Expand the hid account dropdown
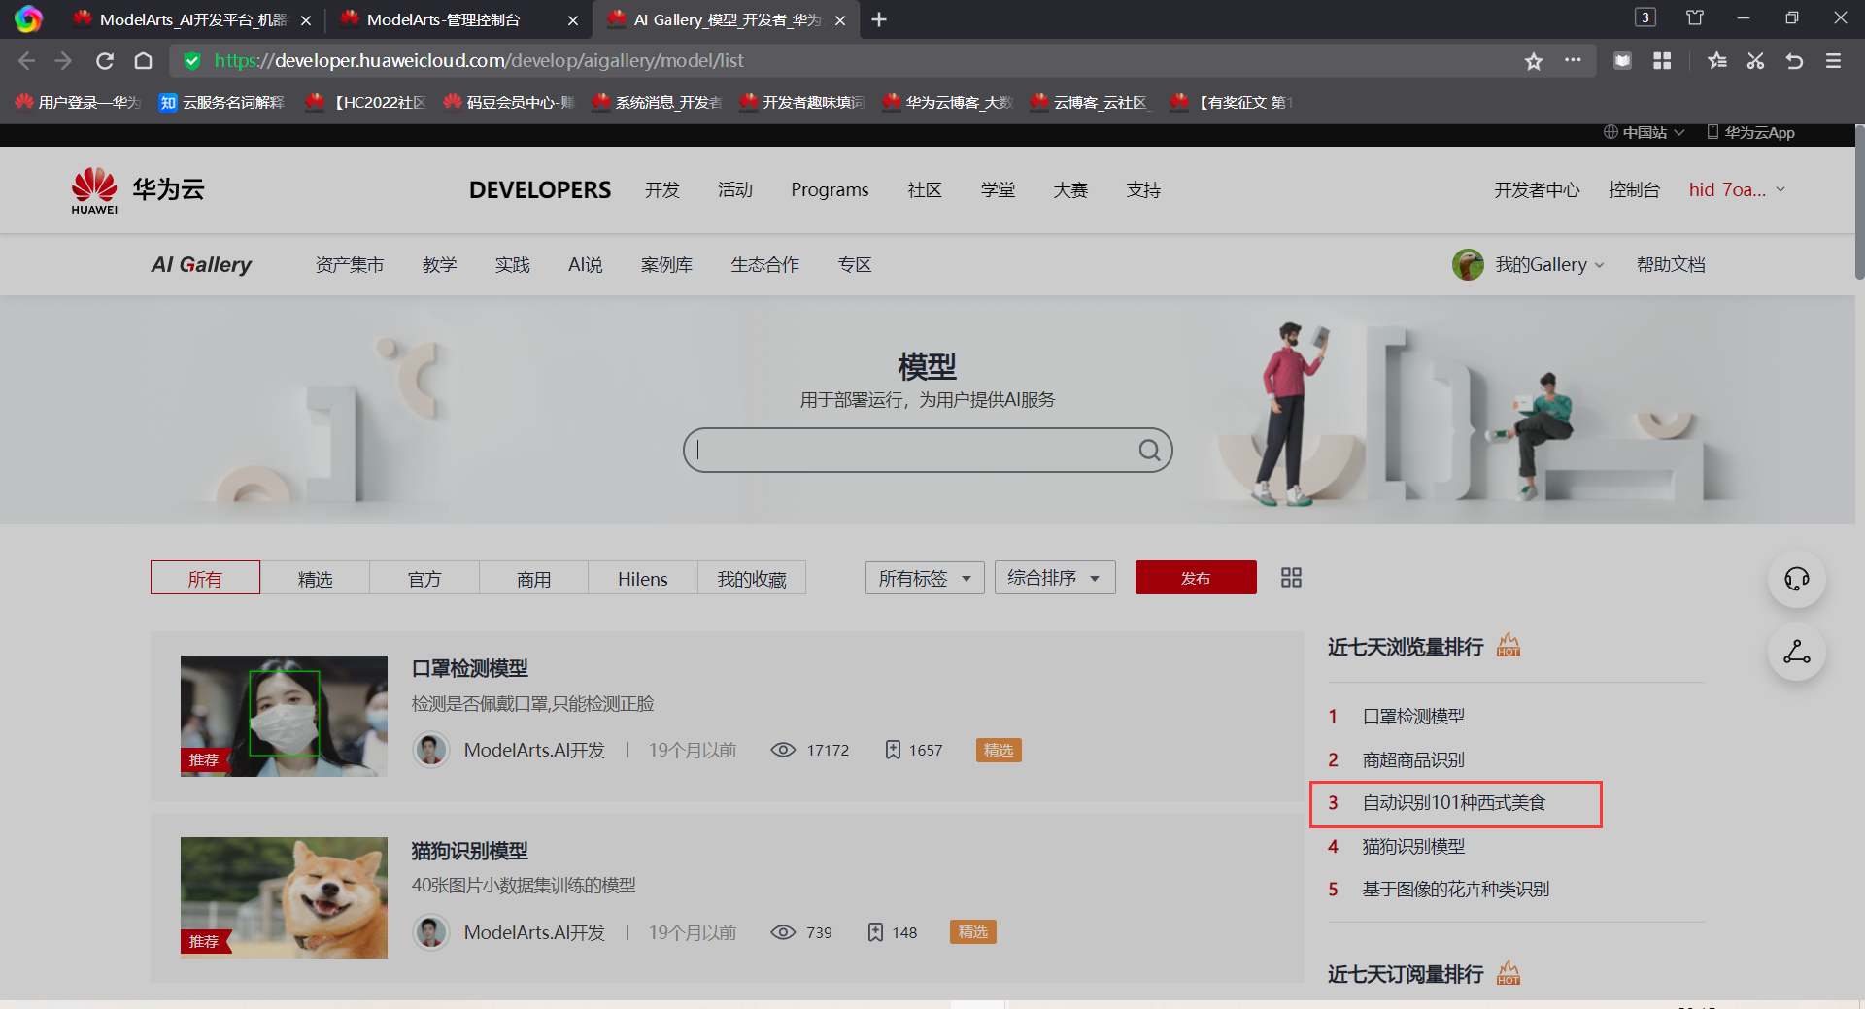This screenshot has width=1865, height=1009. [1737, 189]
